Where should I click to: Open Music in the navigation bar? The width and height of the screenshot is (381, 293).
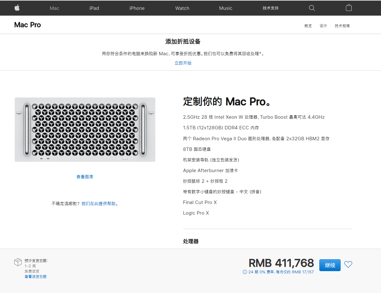coord(226,8)
